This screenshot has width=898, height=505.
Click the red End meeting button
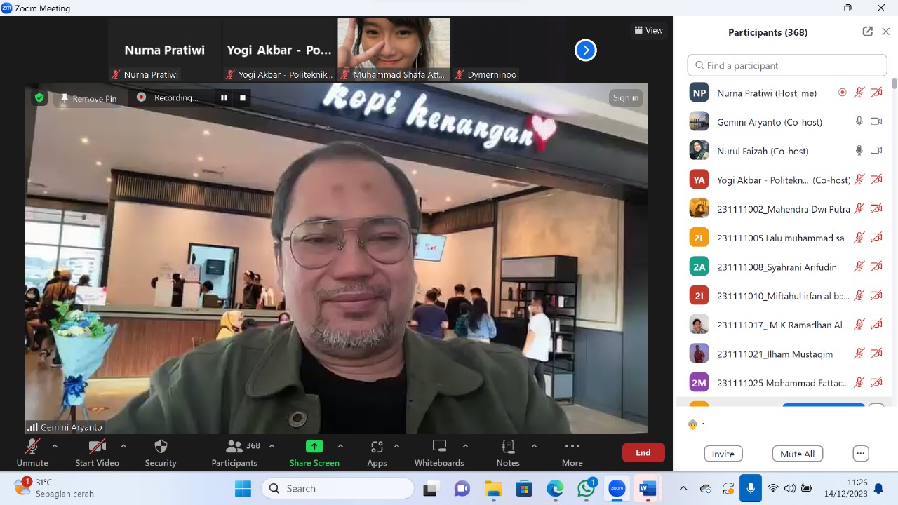pos(643,452)
